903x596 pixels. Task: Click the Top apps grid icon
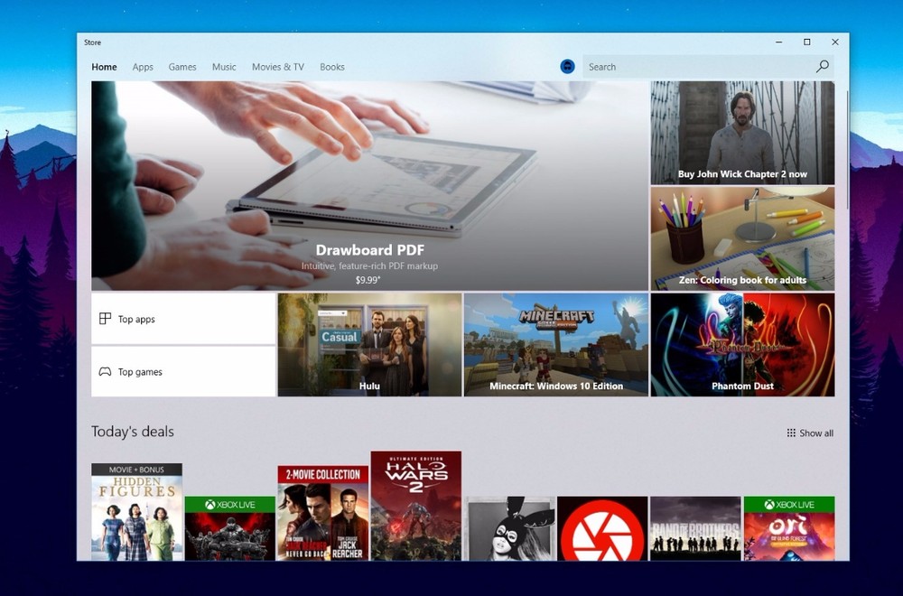click(105, 319)
